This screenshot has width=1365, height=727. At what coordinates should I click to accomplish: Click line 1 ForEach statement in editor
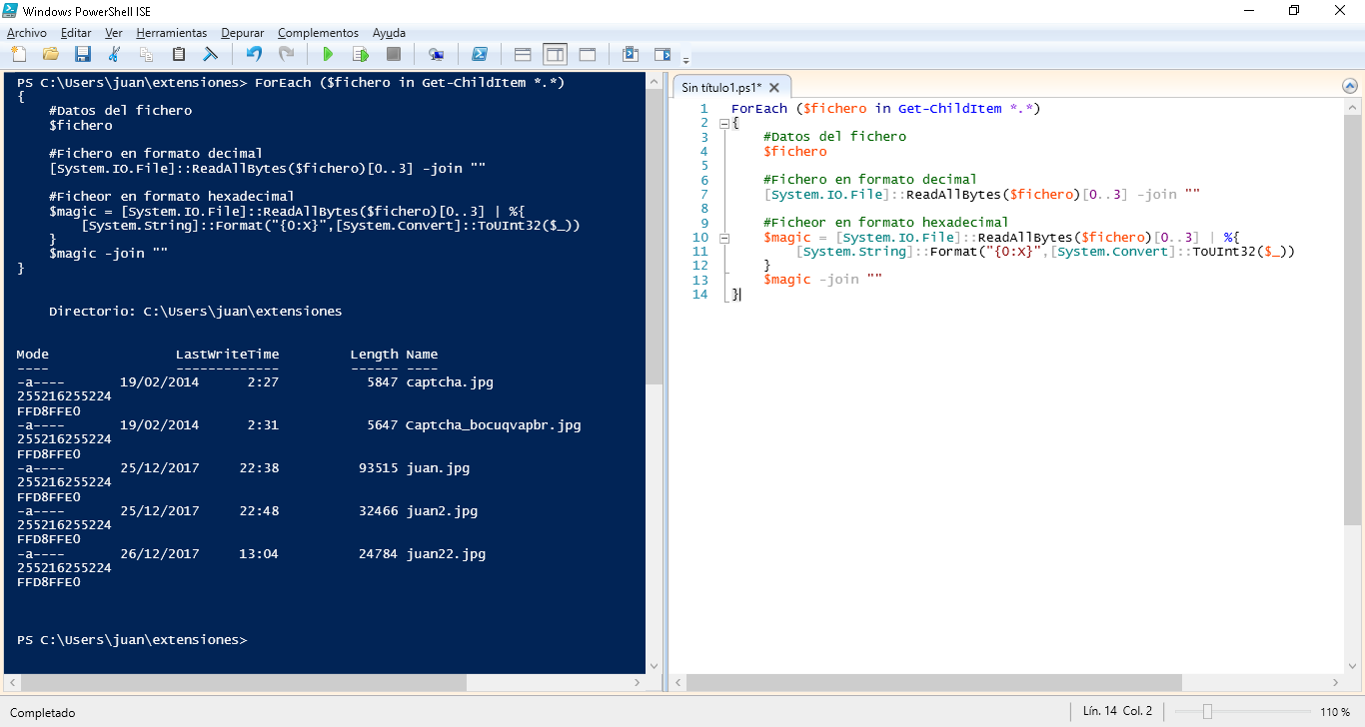[886, 109]
